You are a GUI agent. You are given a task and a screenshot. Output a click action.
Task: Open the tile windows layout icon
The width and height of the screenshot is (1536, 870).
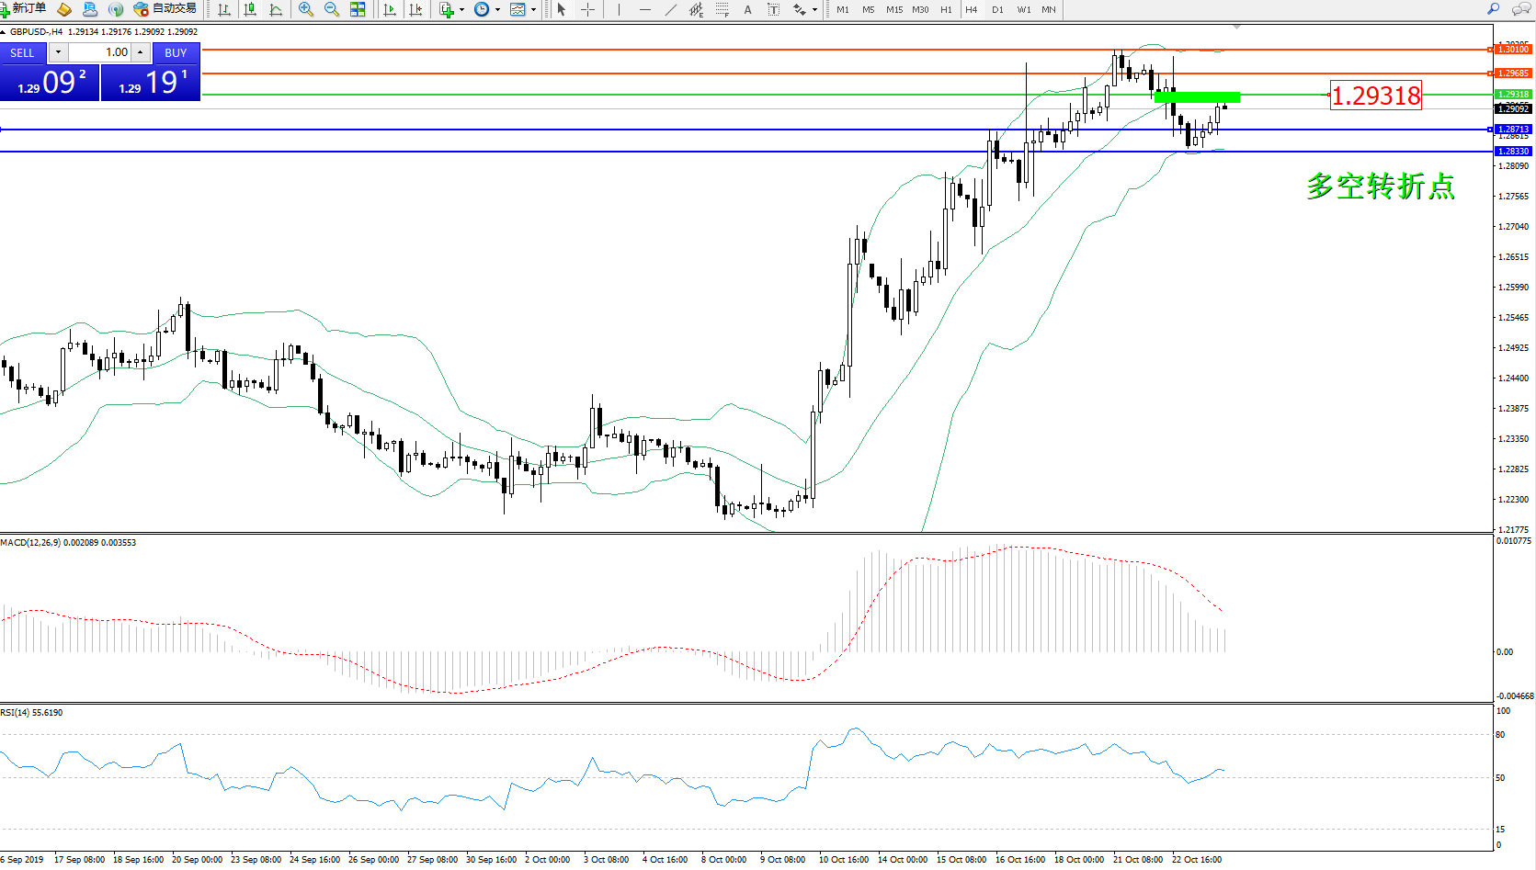(x=358, y=9)
